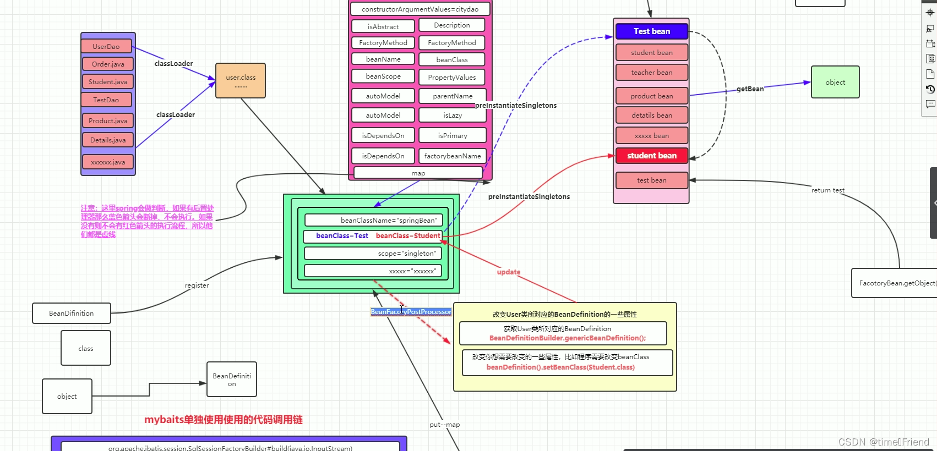937x451 pixels.
Task: Select the detatils bean box
Action: [x=652, y=116]
